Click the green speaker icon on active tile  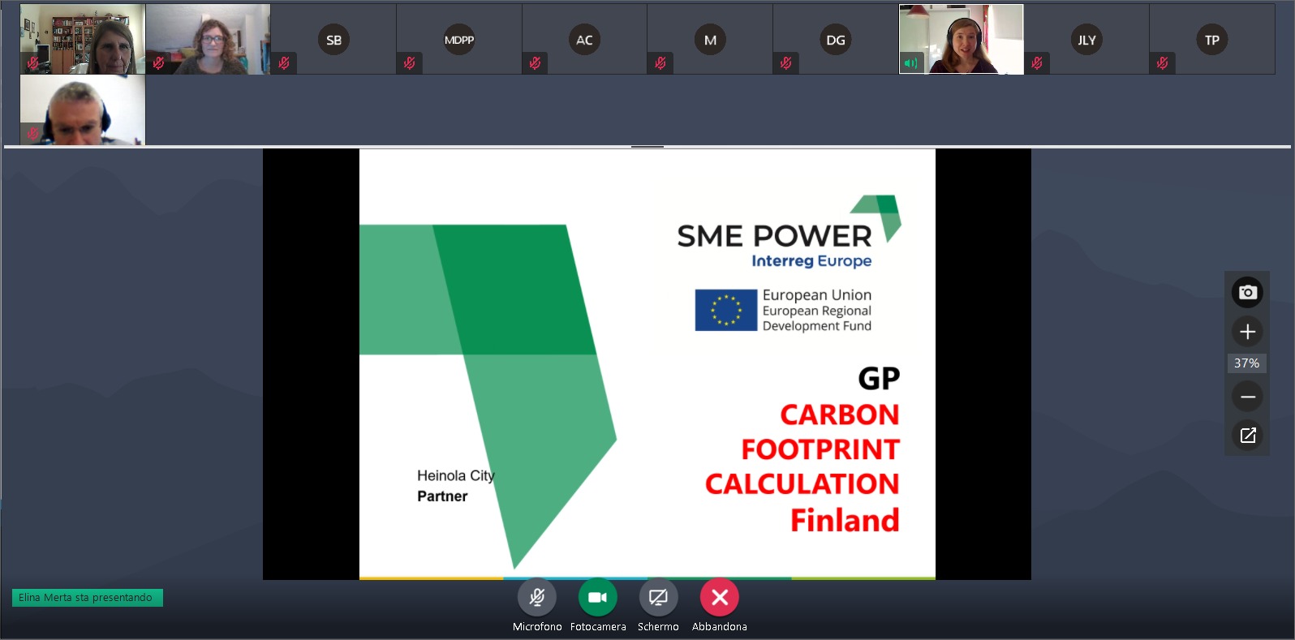coord(911,63)
